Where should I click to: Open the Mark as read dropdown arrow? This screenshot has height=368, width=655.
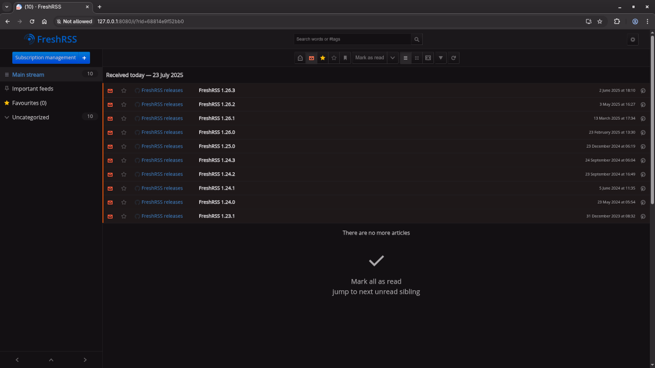pos(392,58)
